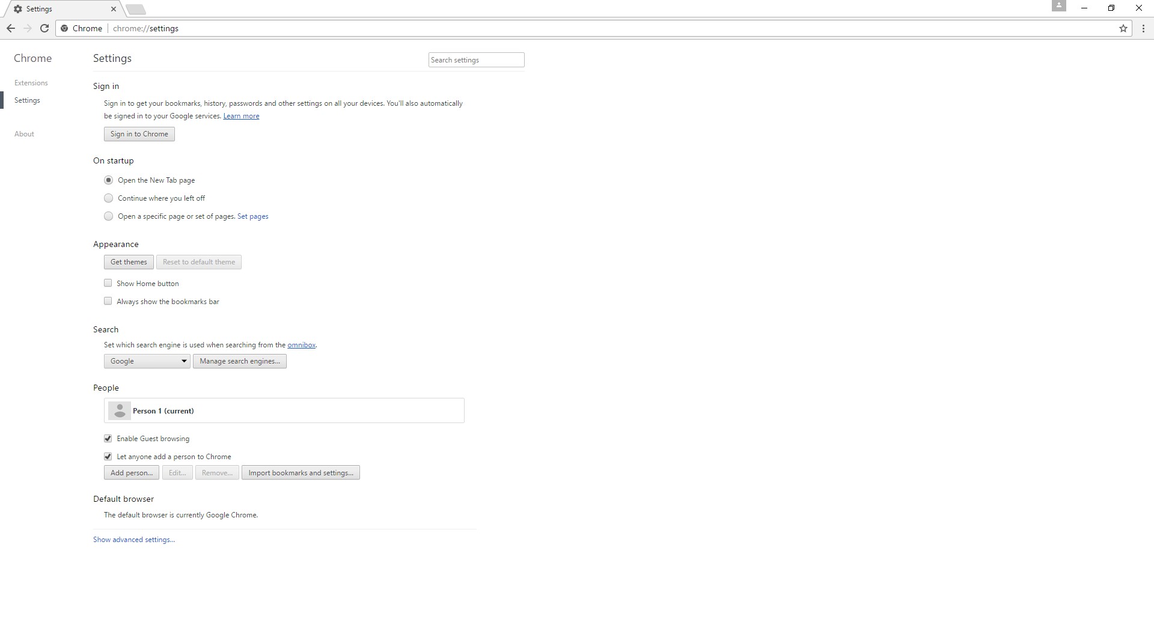Click the profile avatar in title bar

pyautogui.click(x=1059, y=6)
